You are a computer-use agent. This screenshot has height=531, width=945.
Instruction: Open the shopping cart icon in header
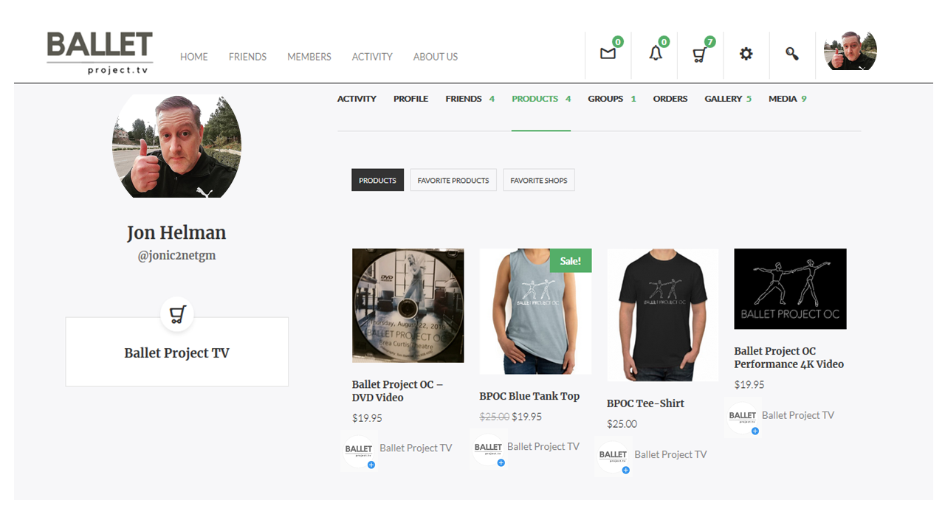click(699, 55)
